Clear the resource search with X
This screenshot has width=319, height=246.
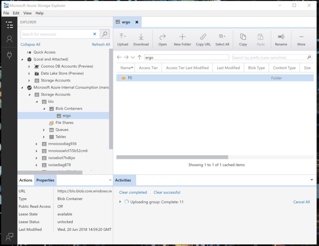95,34
